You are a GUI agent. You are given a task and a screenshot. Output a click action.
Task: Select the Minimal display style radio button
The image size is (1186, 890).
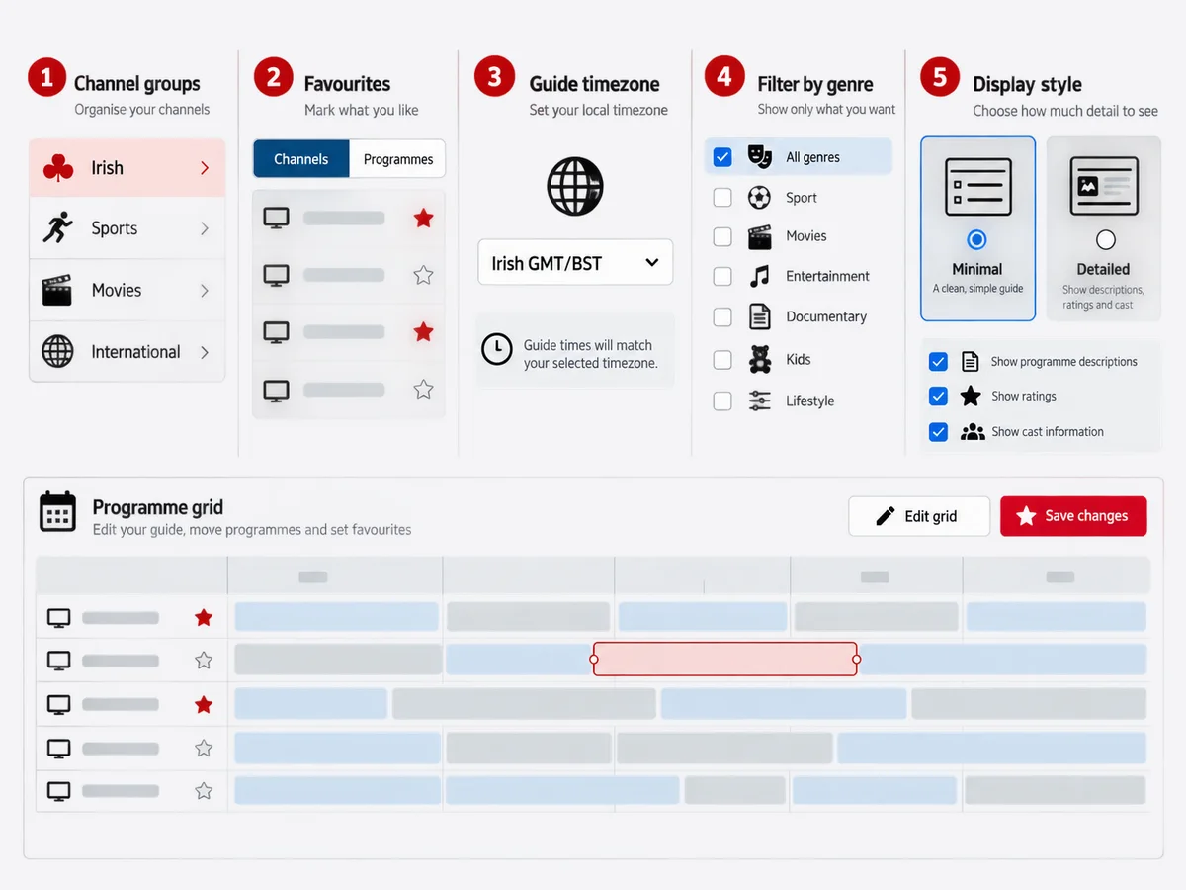[977, 239]
